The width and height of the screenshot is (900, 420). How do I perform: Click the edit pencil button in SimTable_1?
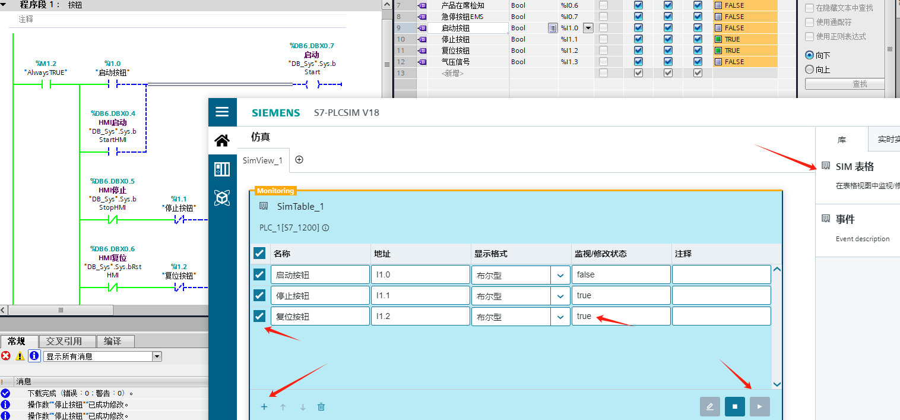click(709, 407)
